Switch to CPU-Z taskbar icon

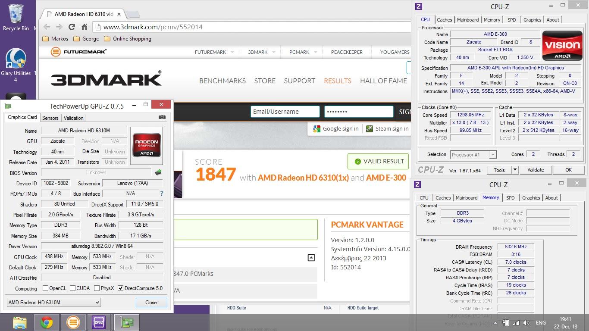(99, 322)
